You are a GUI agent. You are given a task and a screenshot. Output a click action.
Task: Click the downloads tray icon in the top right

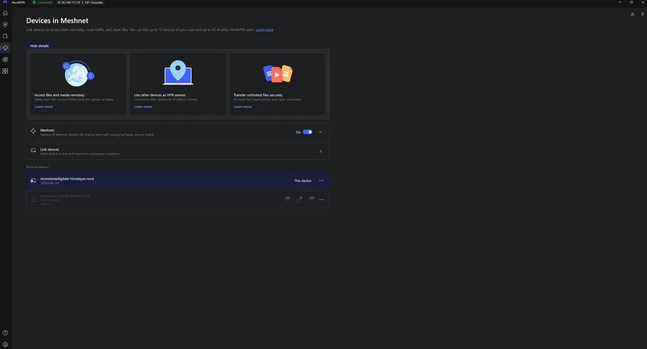(632, 14)
